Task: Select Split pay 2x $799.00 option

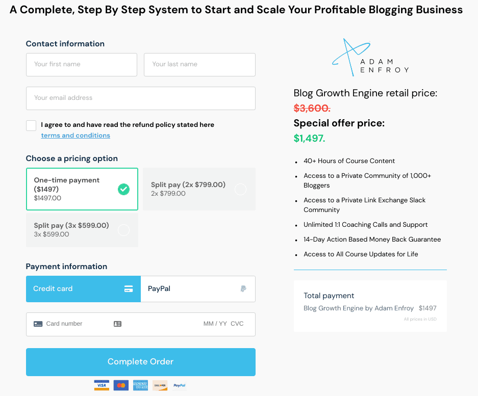Action: coord(199,189)
